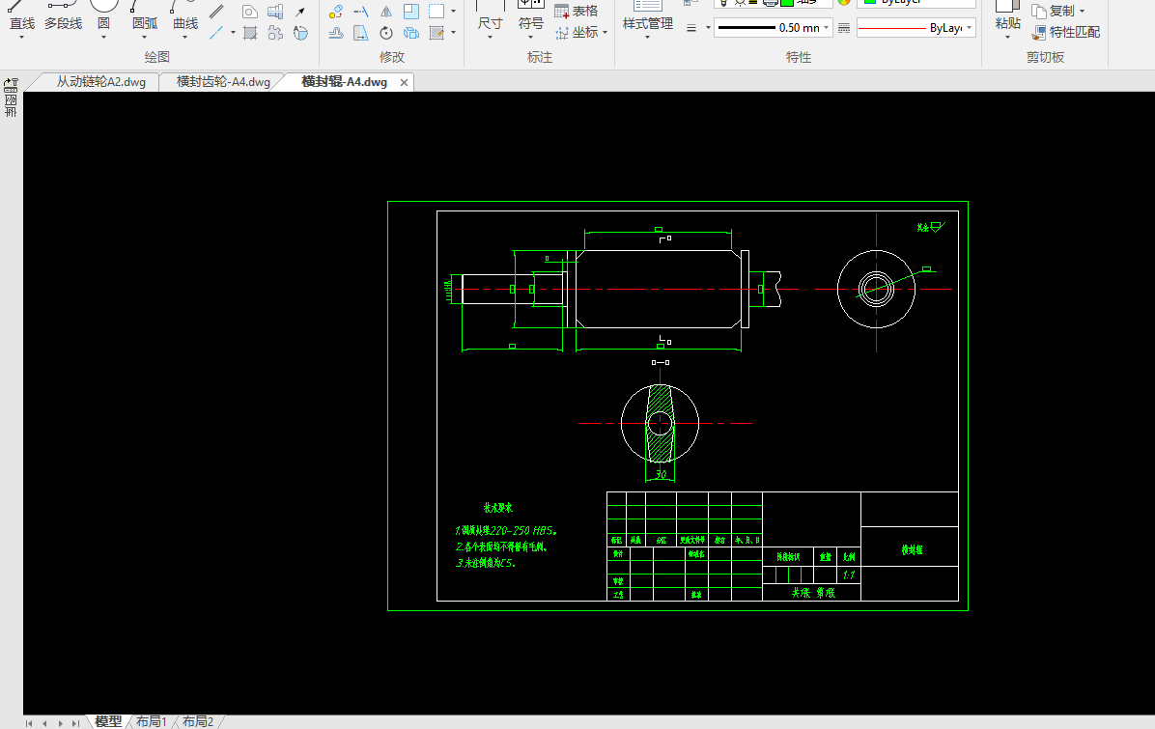Close the 横封辊-A4.dwg tab
Screen dimensions: 1155x729
click(x=405, y=83)
